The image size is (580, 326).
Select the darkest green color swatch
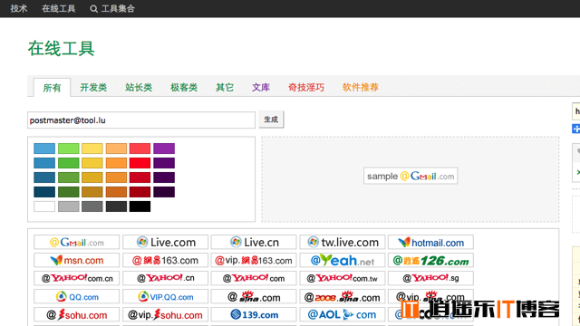point(69,192)
